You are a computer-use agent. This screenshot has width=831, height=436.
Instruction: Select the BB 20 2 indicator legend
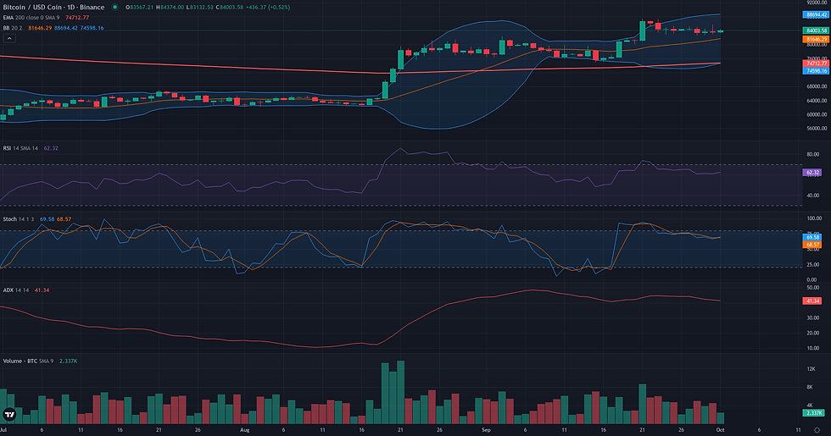[14, 28]
